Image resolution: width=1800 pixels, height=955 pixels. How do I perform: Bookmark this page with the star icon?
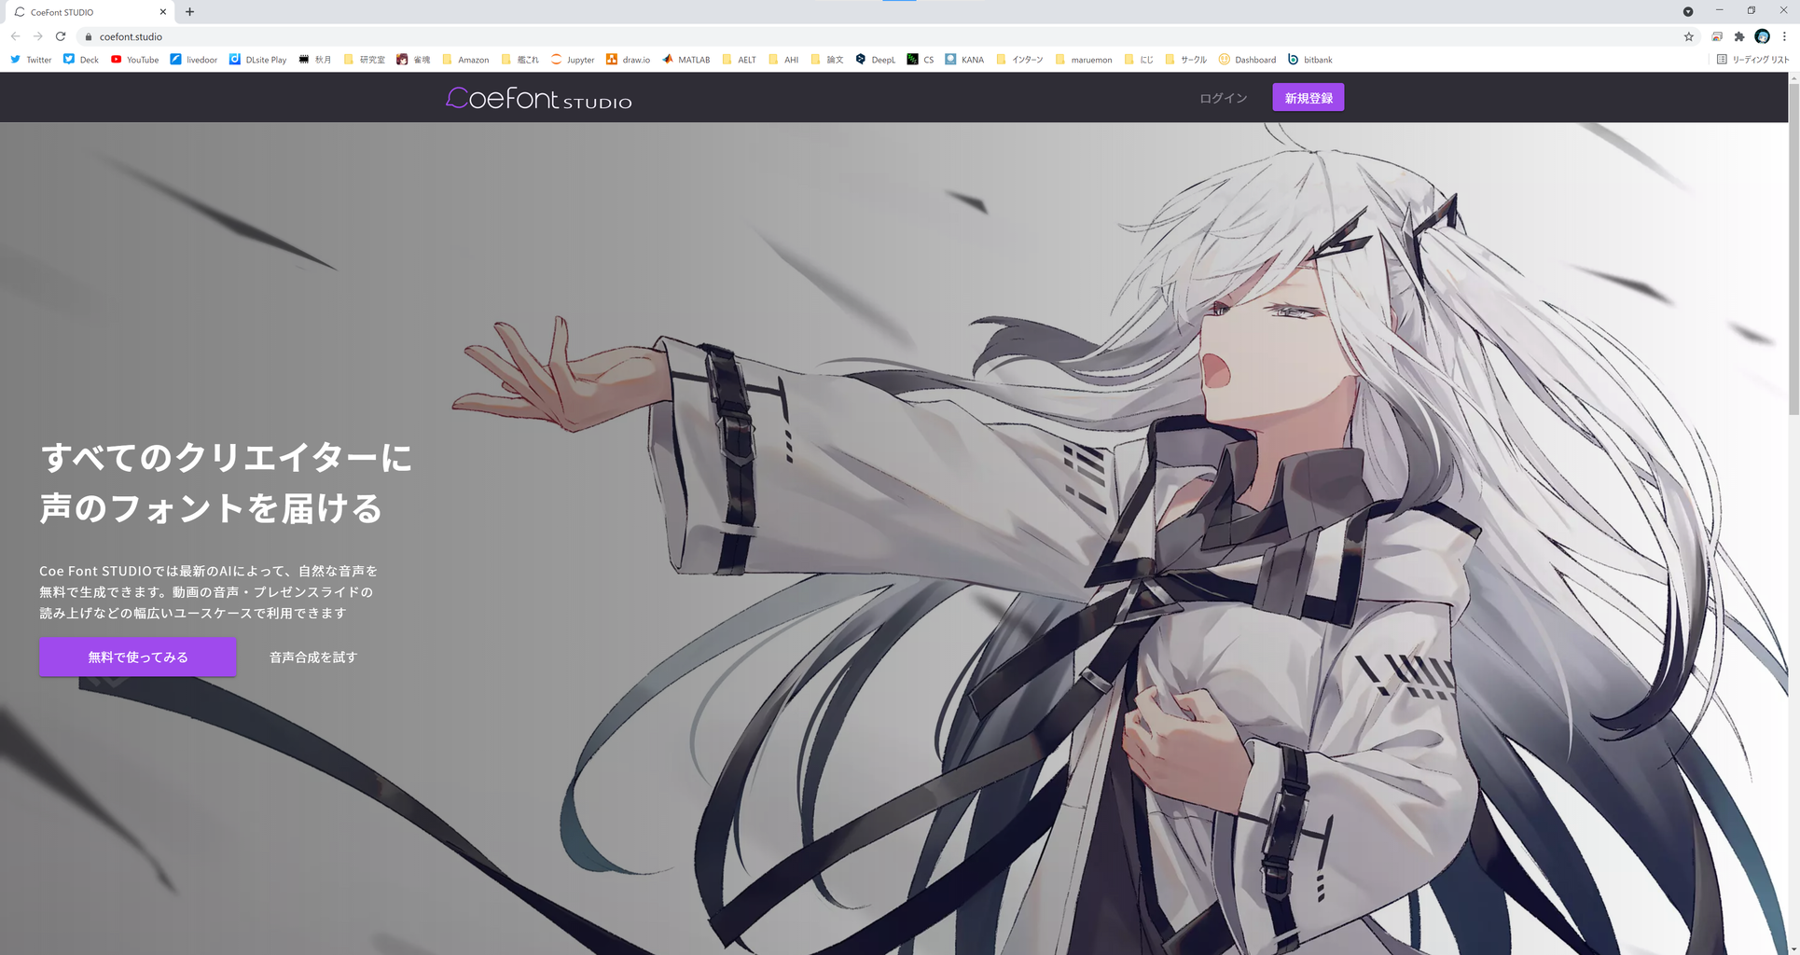coord(1688,36)
